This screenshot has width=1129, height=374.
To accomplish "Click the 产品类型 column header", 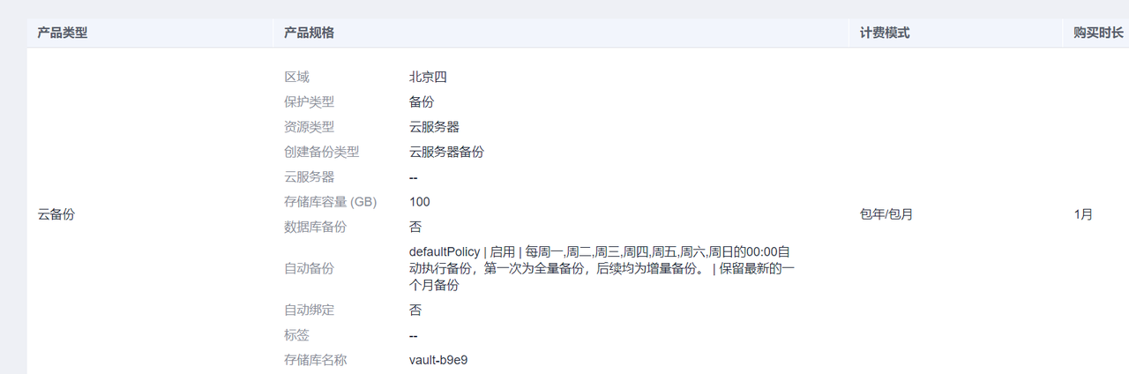I will 62,33.
